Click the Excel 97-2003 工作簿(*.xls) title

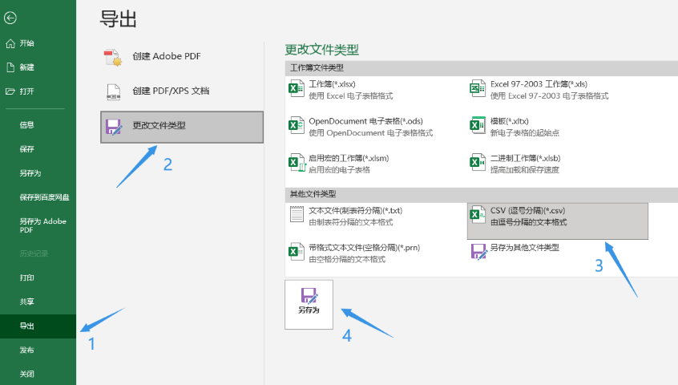pos(539,84)
